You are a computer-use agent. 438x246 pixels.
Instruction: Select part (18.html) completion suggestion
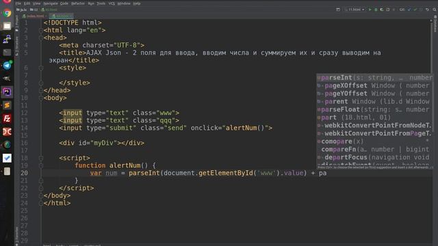(374, 118)
